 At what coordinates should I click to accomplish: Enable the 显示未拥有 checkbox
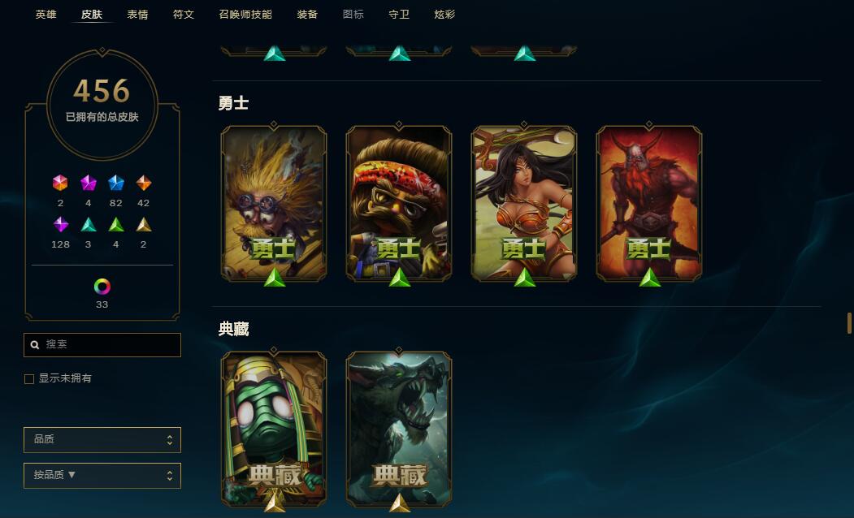pyautogui.click(x=29, y=378)
